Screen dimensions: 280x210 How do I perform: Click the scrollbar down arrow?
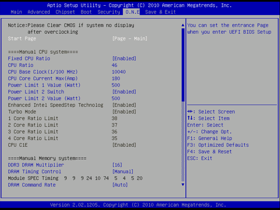183,185
